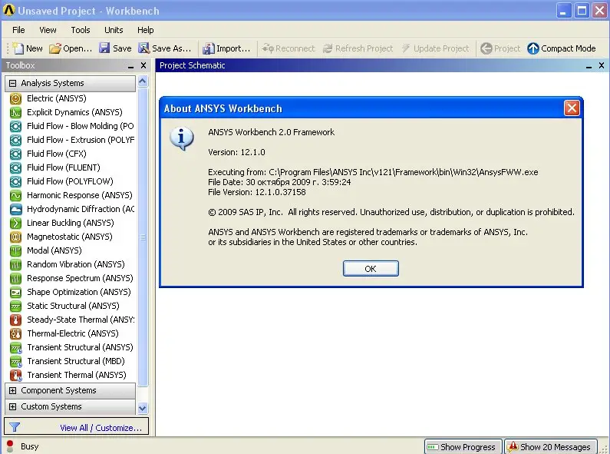Click the Toolbox scrollbar down arrow
Screen dimensions: 610x454
coord(143,408)
